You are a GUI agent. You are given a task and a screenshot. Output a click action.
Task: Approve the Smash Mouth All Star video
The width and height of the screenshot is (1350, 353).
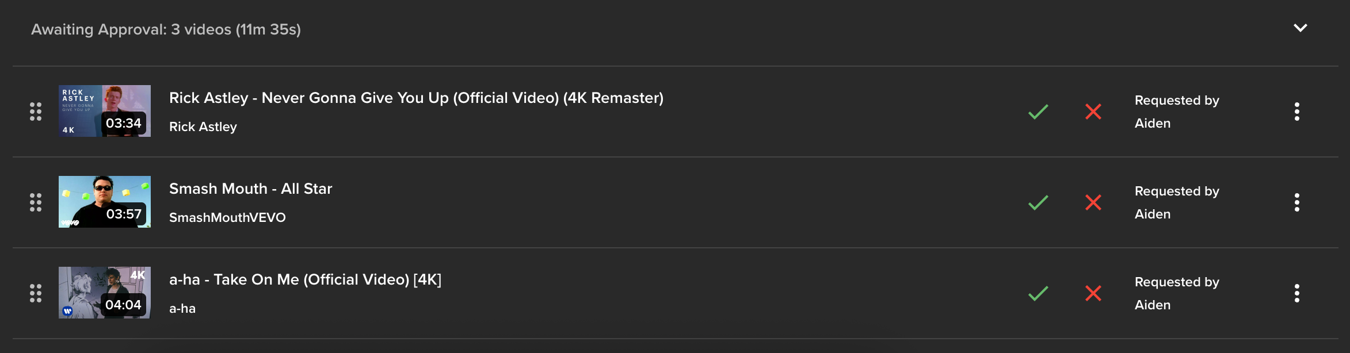coord(1038,202)
